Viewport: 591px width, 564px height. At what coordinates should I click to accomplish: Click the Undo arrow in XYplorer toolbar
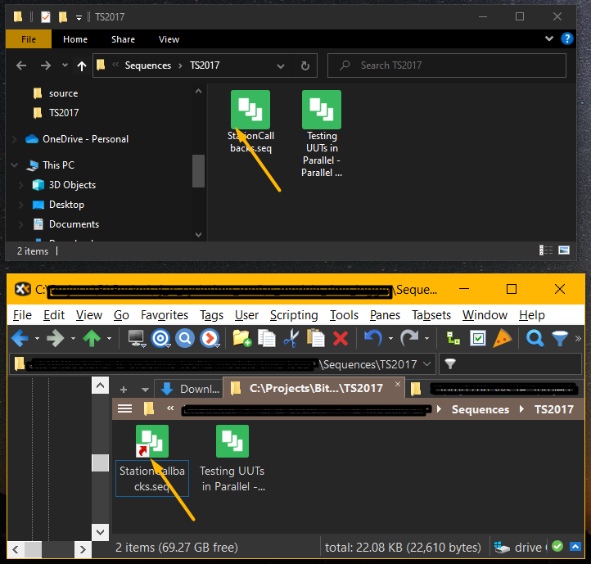click(x=372, y=338)
